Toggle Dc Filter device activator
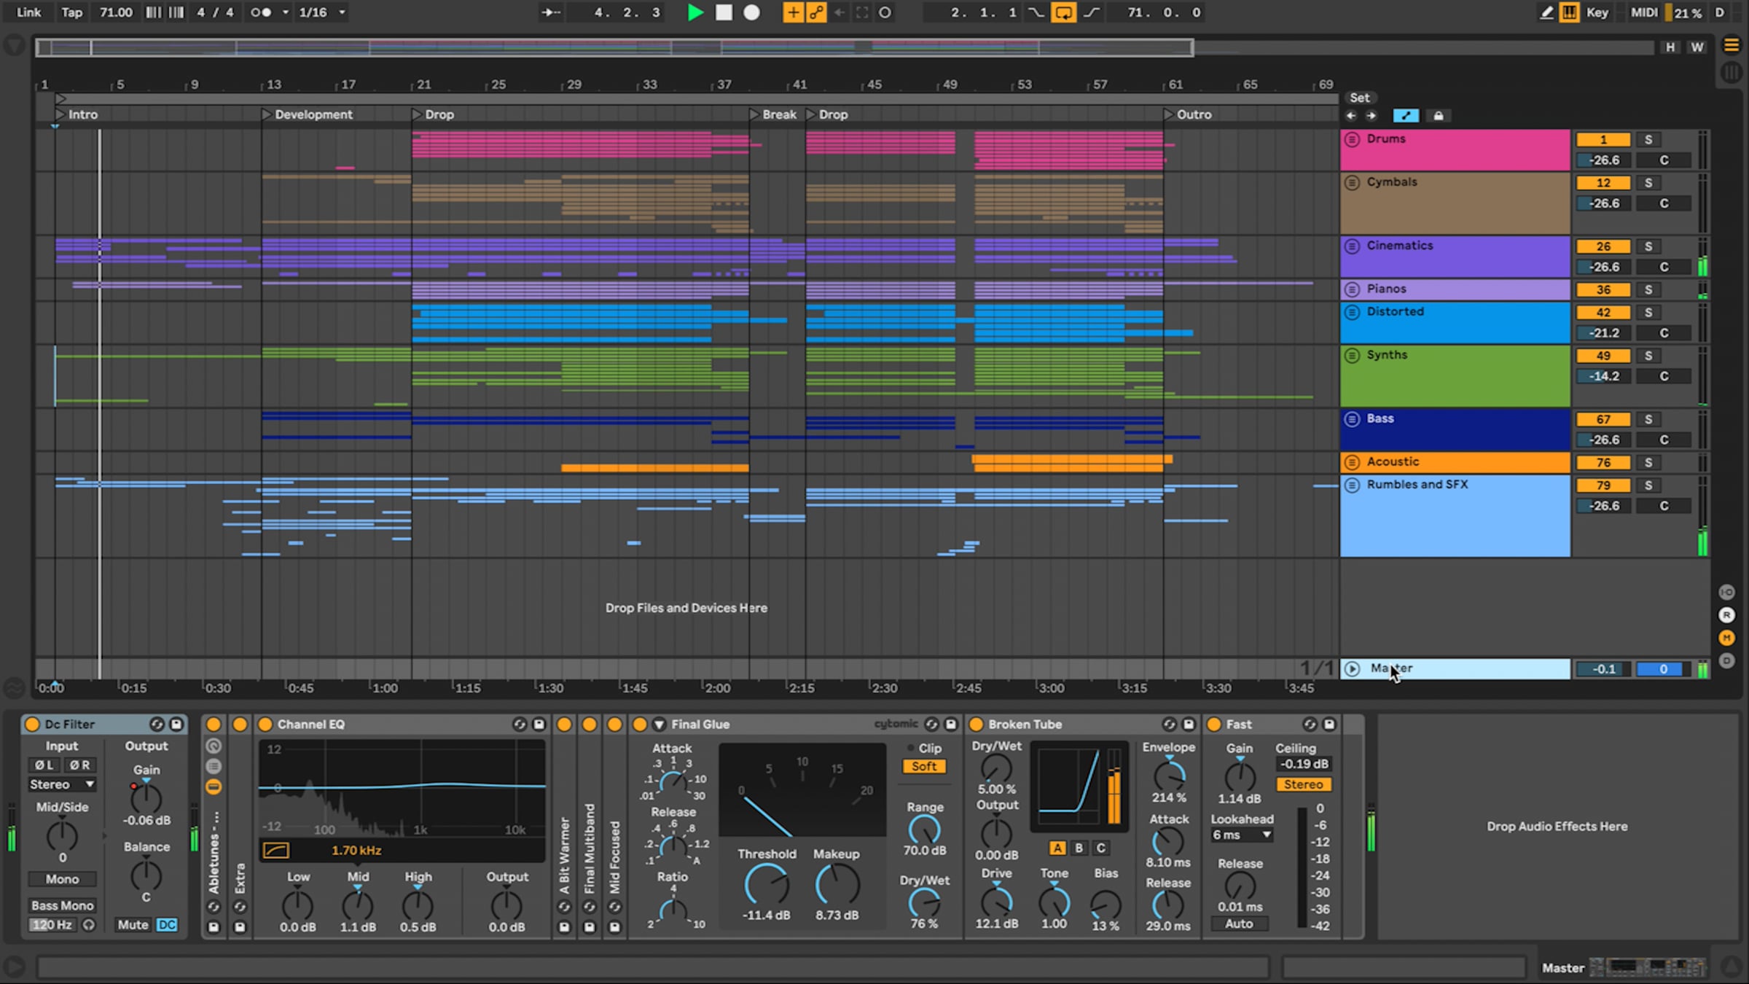This screenshot has width=1749, height=984. point(32,724)
